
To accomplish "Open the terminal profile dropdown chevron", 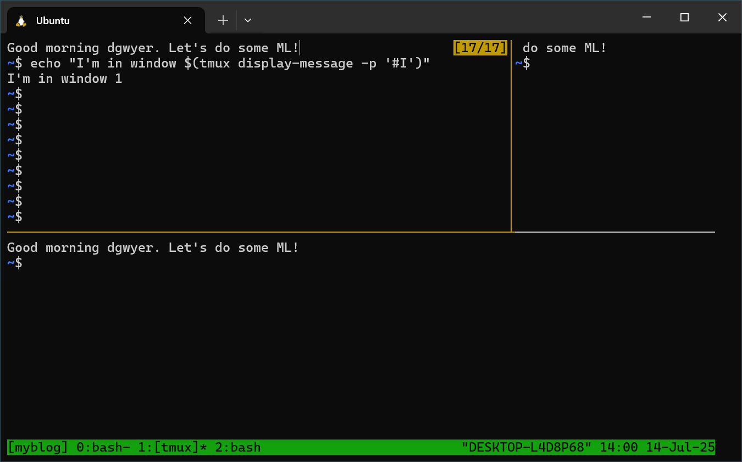I will coord(247,20).
